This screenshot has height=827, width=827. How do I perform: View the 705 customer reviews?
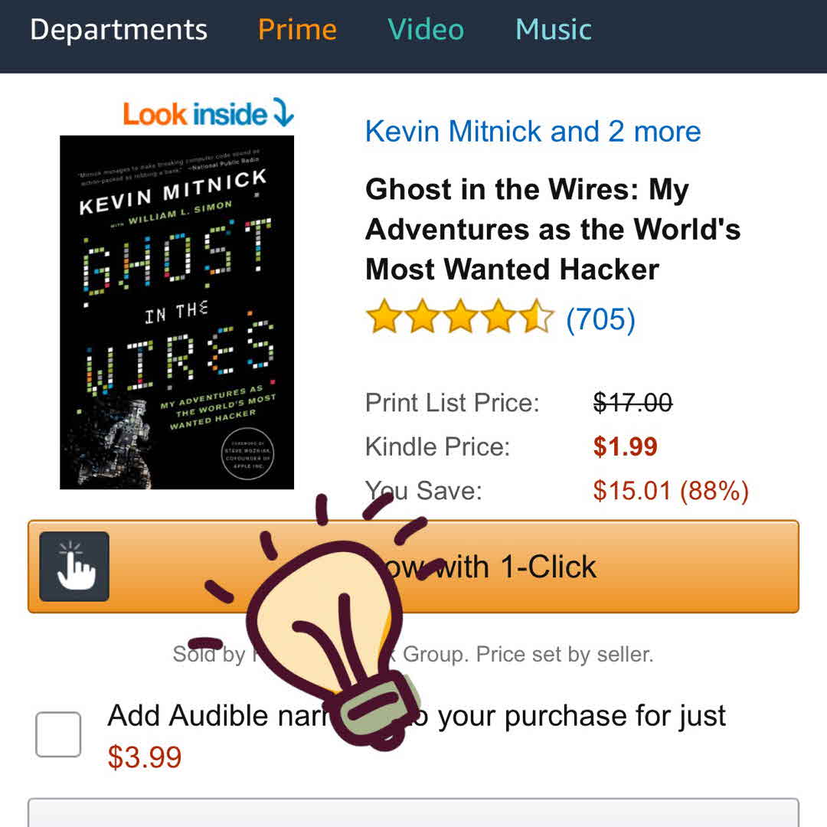[x=600, y=319]
